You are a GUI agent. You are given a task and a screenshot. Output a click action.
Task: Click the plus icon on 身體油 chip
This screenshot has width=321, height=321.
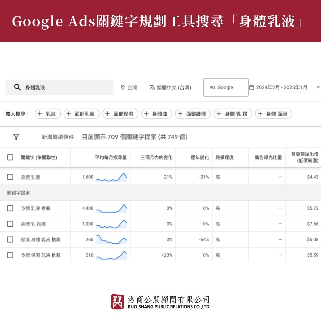tap(146, 114)
